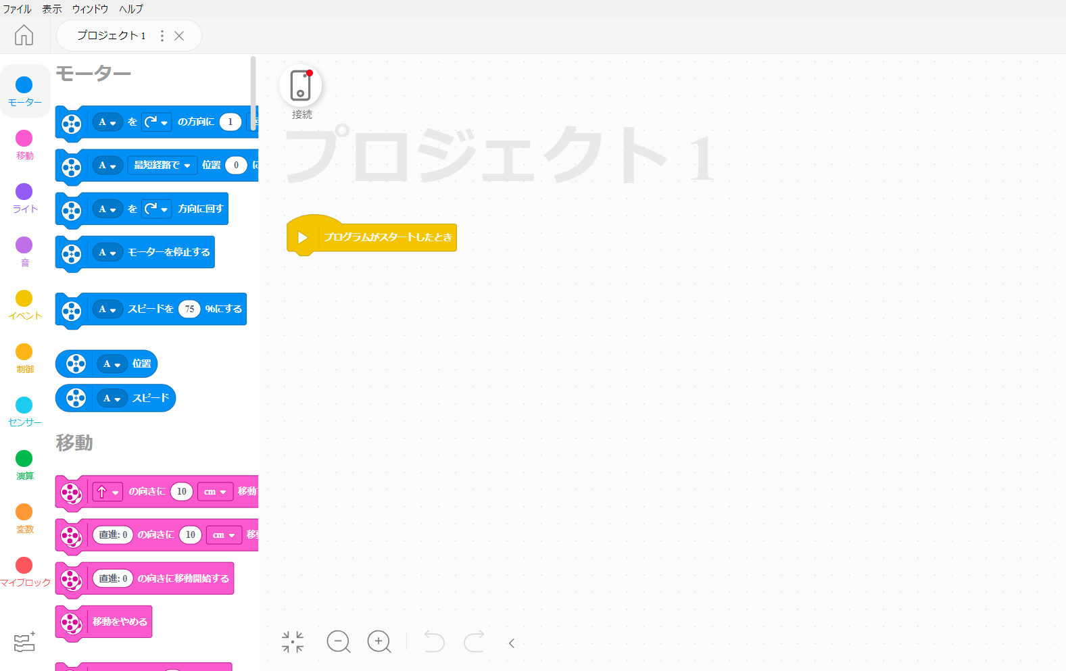Image resolution: width=1066 pixels, height=671 pixels.
Task: Click play icon on プログラムがスタートしたとき block
Action: point(303,238)
